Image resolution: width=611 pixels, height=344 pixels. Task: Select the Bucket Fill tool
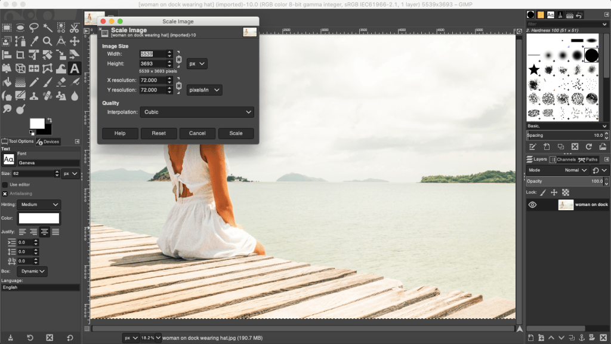7,82
